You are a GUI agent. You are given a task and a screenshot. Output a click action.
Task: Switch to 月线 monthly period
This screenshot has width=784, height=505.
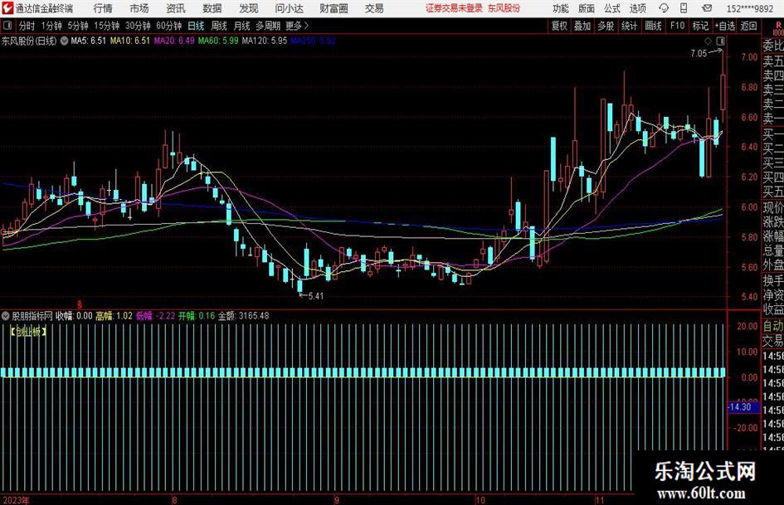242,26
